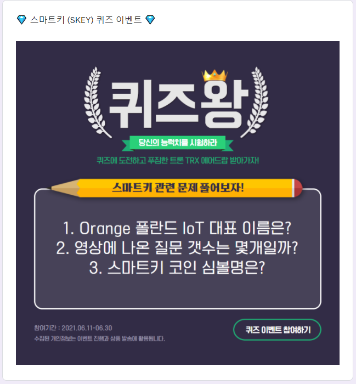The width and height of the screenshot is (356, 384).
Task: Click the 참여기간 2021.06.11-06.30 text
Action: point(73,328)
